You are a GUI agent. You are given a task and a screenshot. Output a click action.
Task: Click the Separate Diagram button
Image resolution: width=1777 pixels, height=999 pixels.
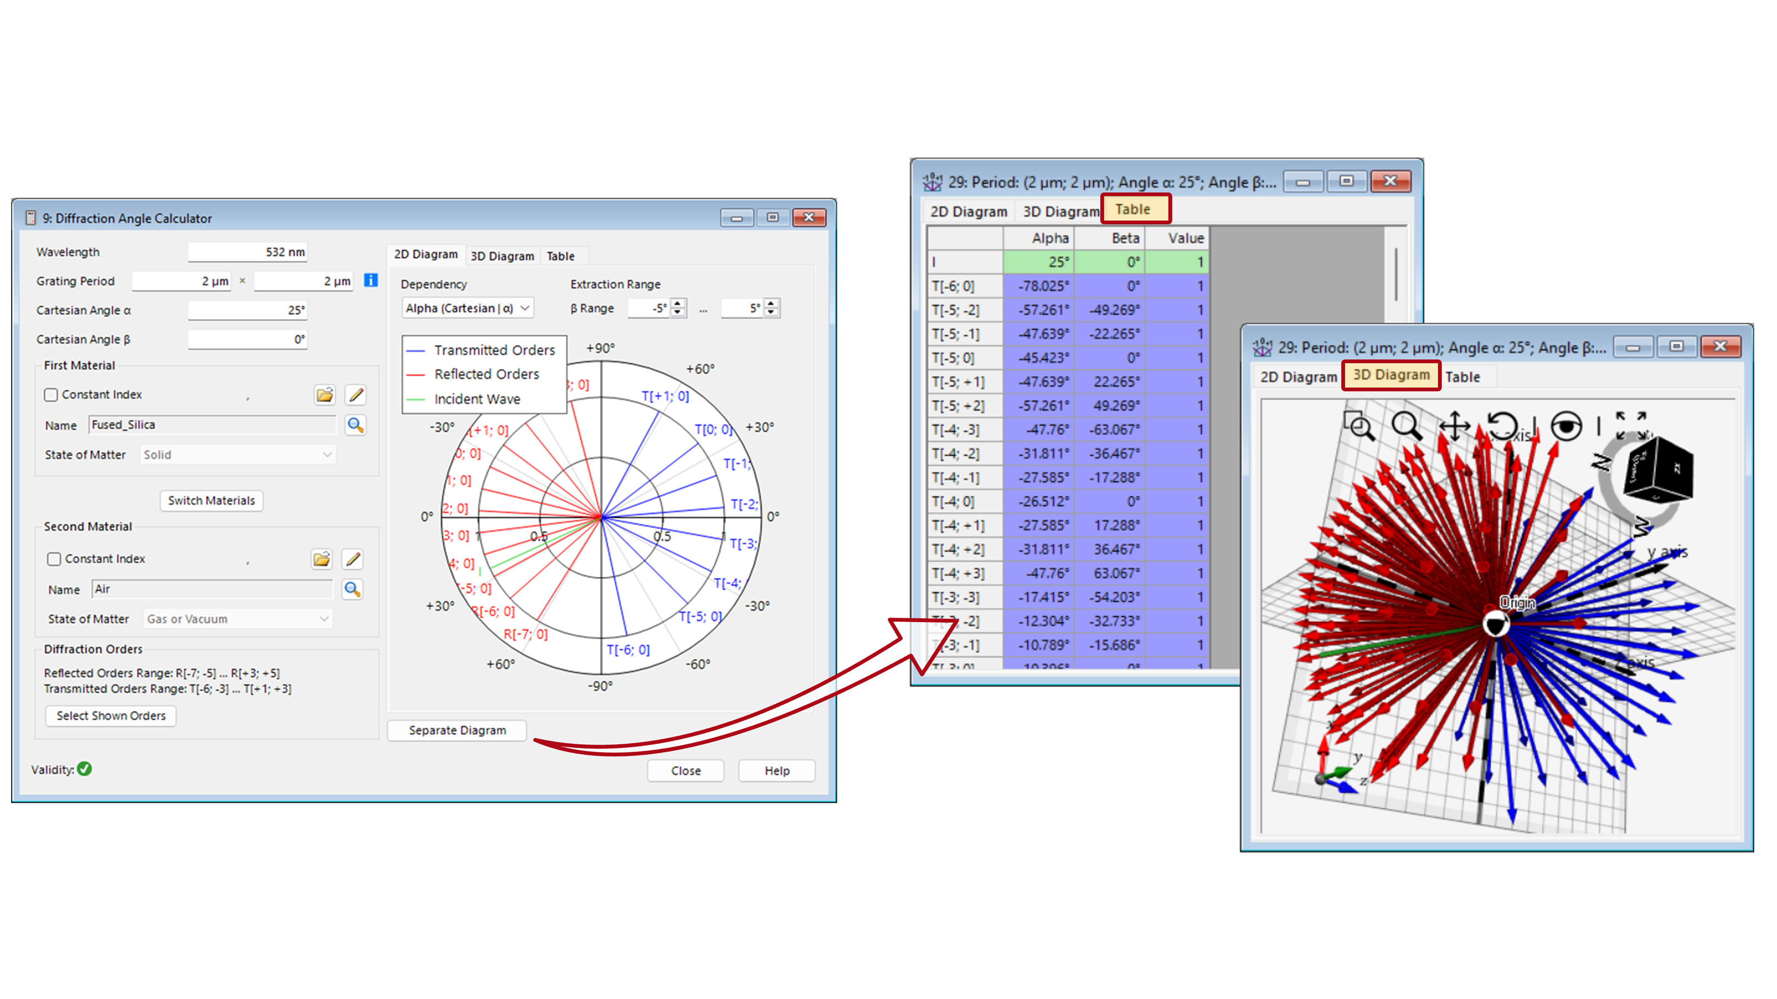click(x=456, y=730)
